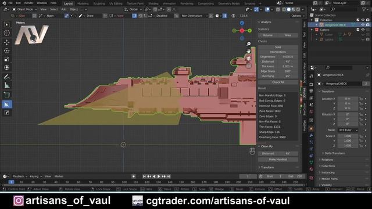Switch to the Modeling workspace tab

pyautogui.click(x=83, y=3)
